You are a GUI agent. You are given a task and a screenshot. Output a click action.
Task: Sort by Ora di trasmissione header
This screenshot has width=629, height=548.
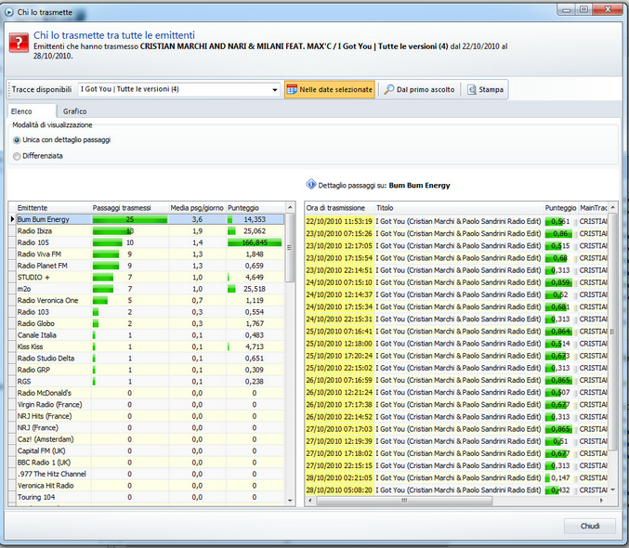pos(339,208)
